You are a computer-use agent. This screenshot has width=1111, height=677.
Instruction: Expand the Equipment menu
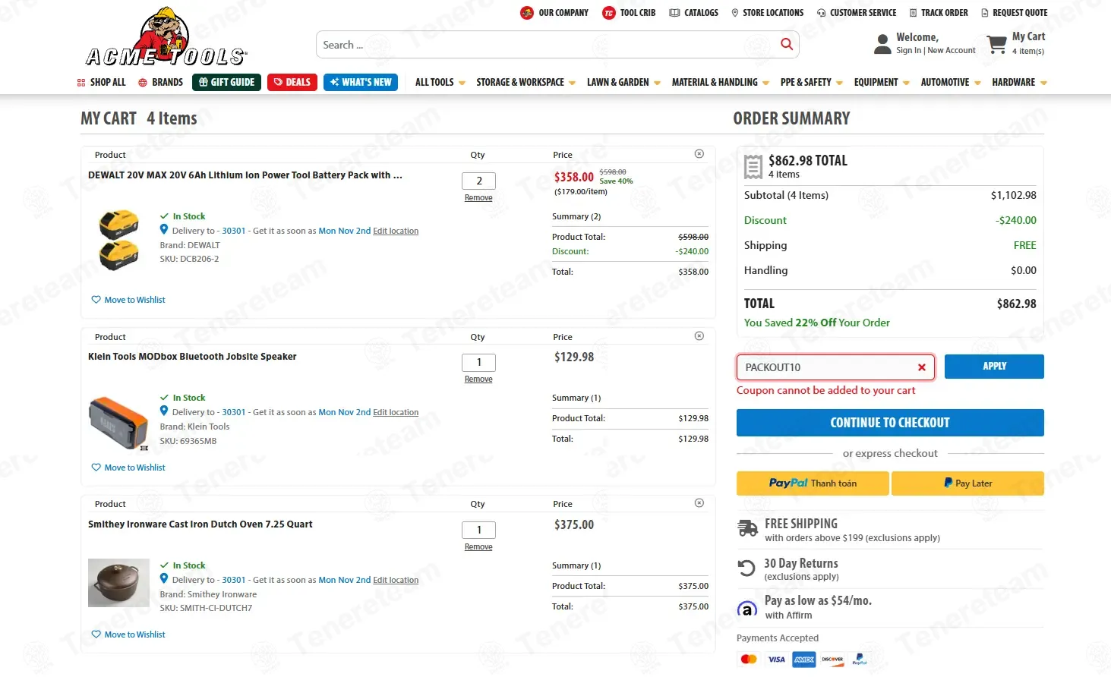882,82
